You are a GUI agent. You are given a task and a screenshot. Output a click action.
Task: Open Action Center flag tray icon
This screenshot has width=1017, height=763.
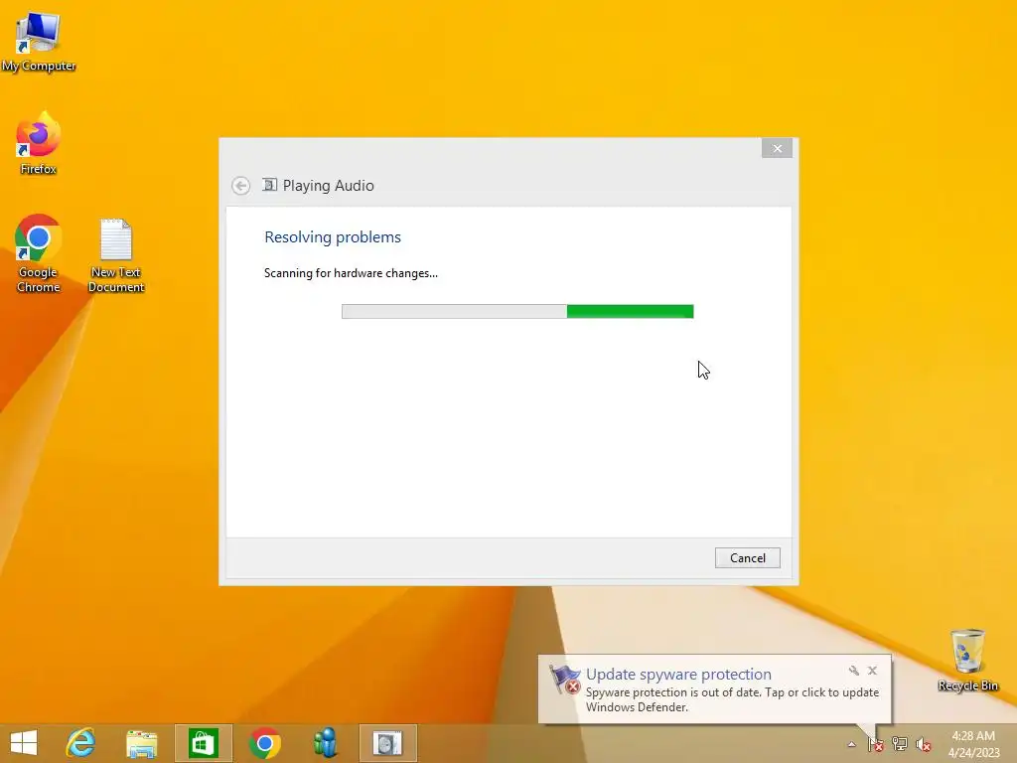coord(876,744)
